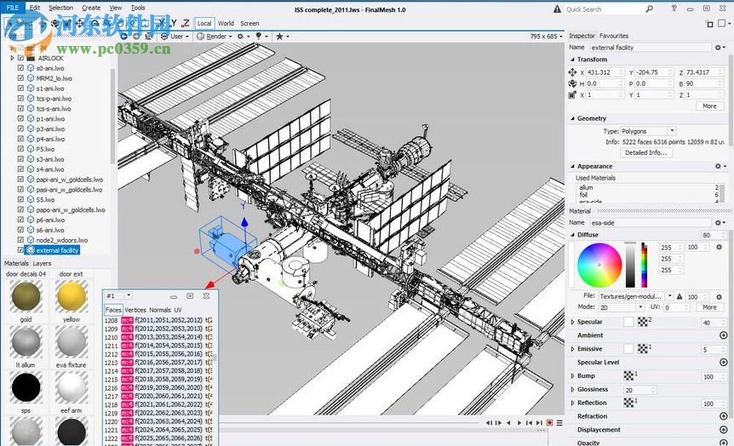Select the papi-ani_w_goldcells.lwo object
The image size is (734, 446).
coord(69,180)
